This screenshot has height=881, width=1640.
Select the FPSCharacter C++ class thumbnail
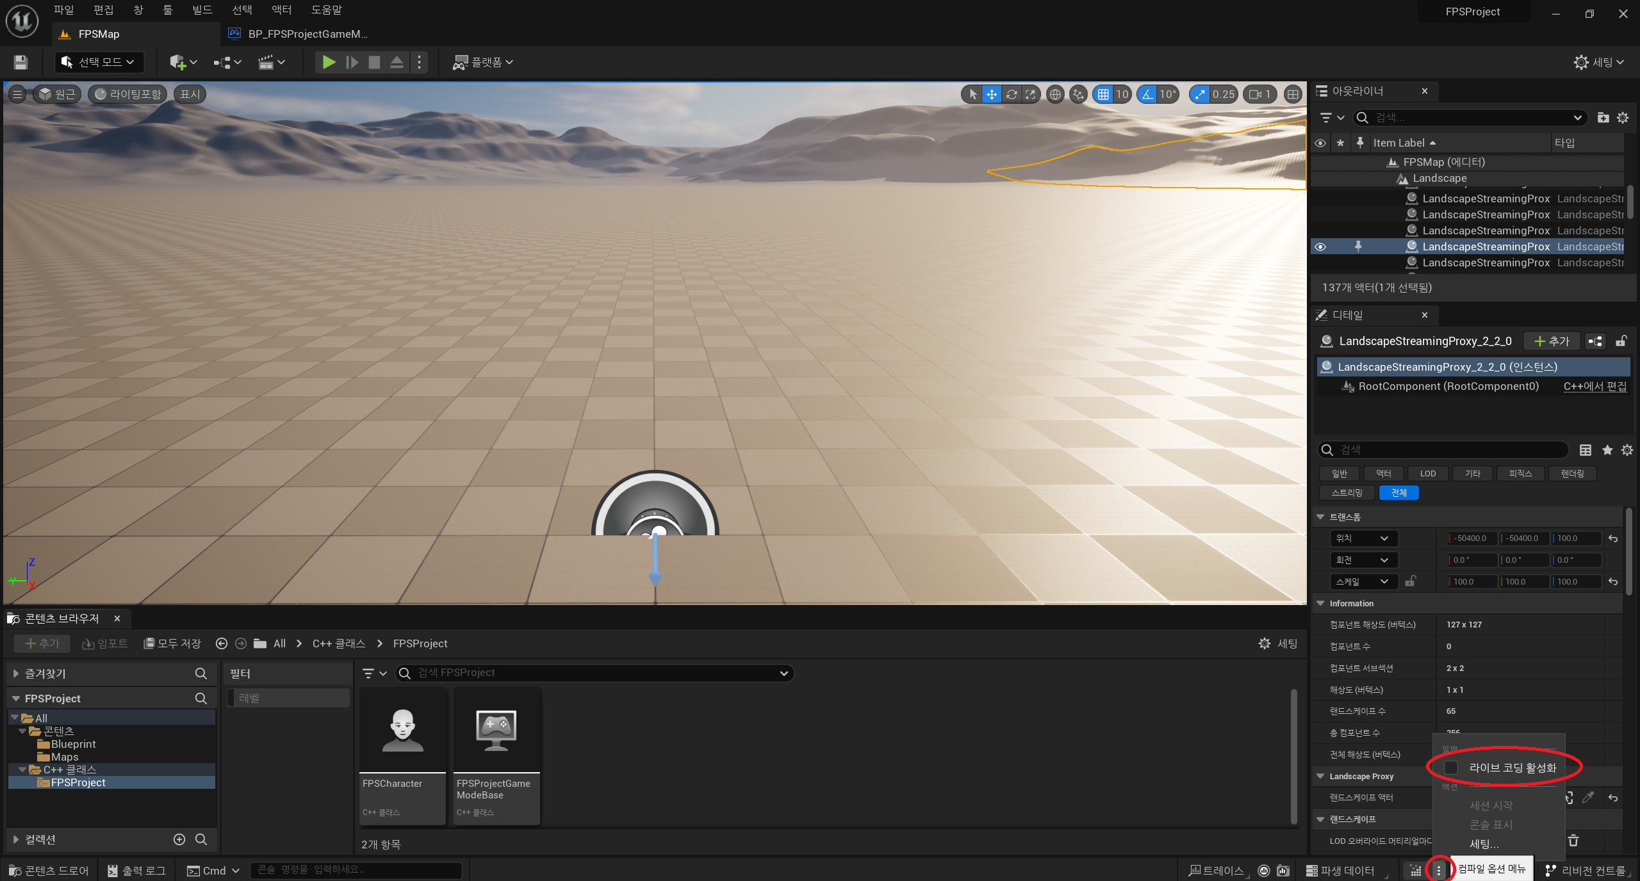click(402, 731)
